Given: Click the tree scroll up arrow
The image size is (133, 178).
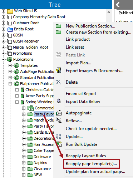Looking at the screenshot, I should click(109, 12).
